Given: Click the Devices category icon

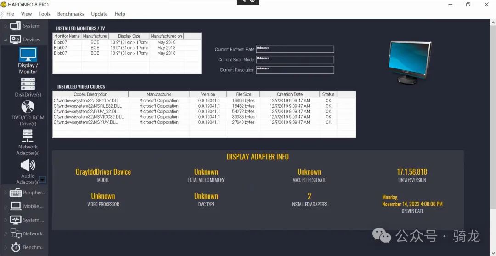Looking at the screenshot, I should coord(15,39).
